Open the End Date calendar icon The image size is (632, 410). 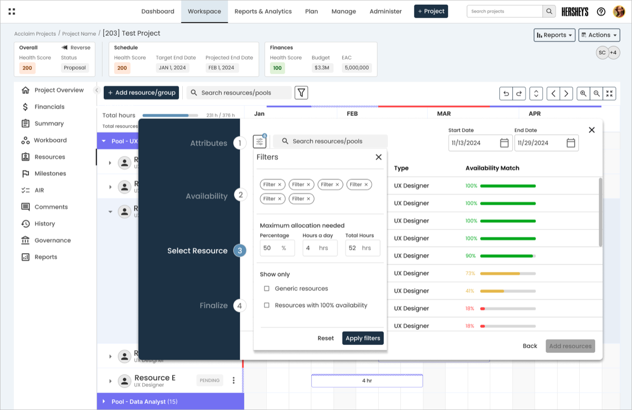point(570,143)
